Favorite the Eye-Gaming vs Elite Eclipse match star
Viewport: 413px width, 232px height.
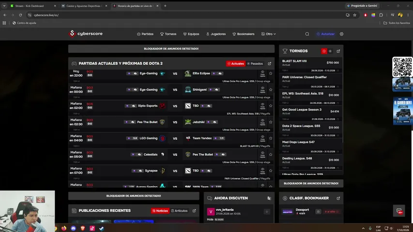(x=271, y=73)
